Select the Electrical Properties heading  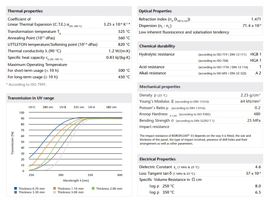pos(157,159)
